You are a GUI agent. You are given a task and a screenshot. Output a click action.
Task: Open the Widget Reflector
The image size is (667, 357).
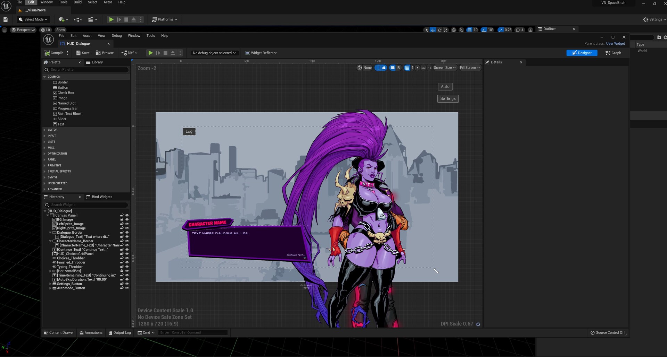pos(261,53)
